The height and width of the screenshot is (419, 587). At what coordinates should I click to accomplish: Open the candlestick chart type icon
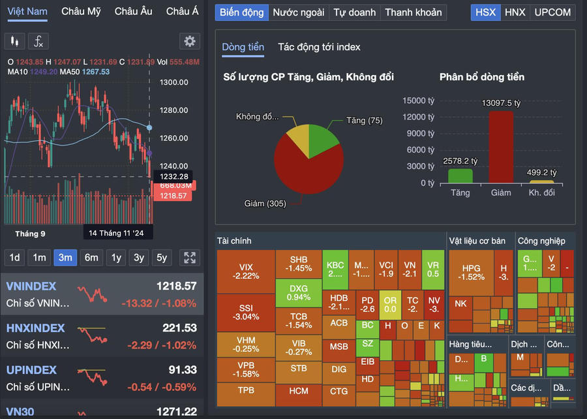[15, 42]
